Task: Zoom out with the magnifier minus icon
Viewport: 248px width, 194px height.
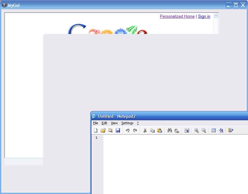Action: coord(204,130)
